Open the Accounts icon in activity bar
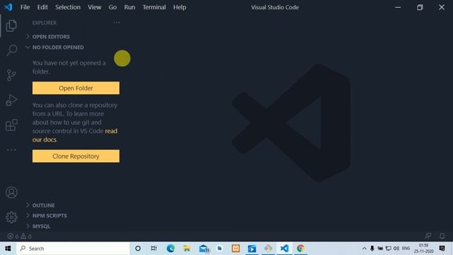 (11, 192)
